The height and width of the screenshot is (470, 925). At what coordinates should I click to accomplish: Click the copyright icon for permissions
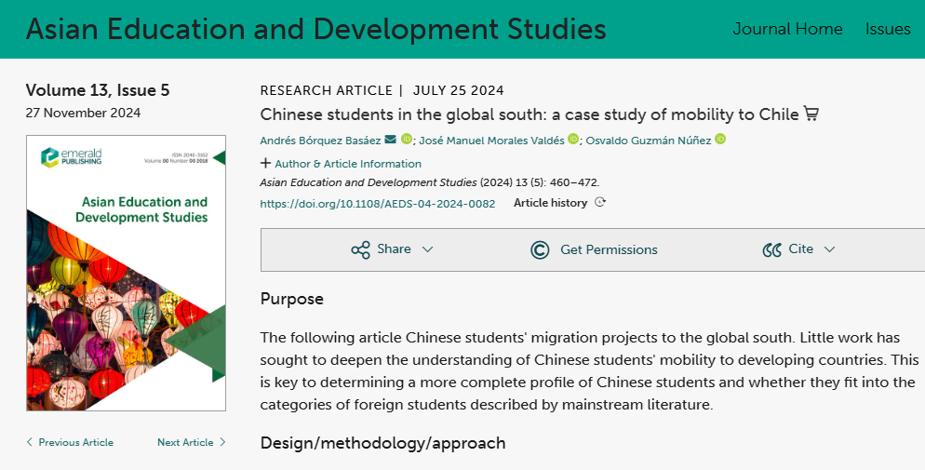(540, 249)
